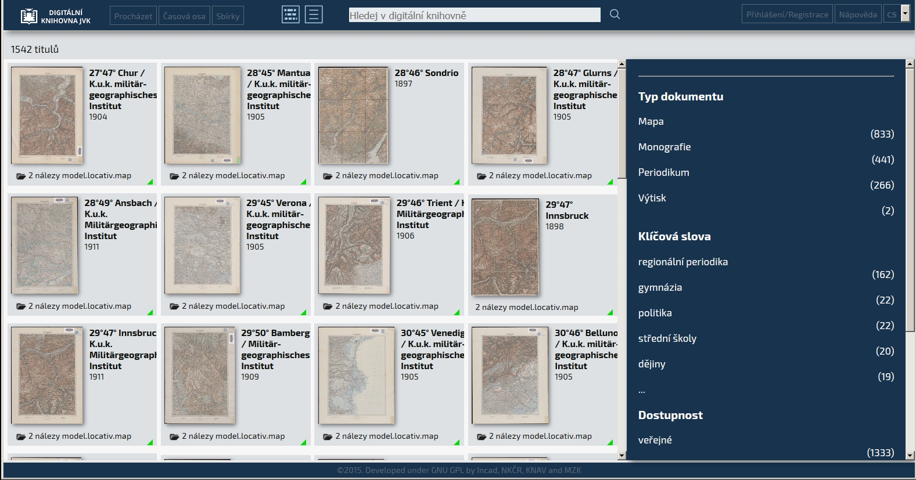Open 27°47° Chur map thumbnail
This screenshot has width=916, height=480.
(47, 116)
